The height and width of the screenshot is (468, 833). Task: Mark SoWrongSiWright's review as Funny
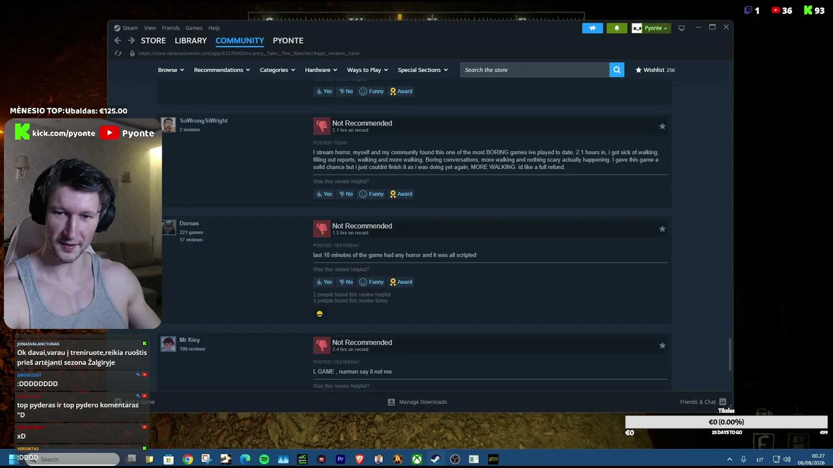tap(372, 194)
